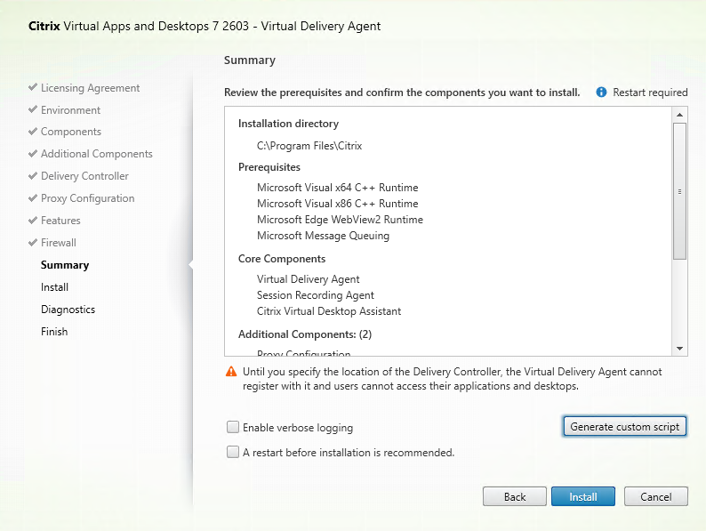The height and width of the screenshot is (531, 706).
Task: Select the Features step
Action: [x=60, y=221]
